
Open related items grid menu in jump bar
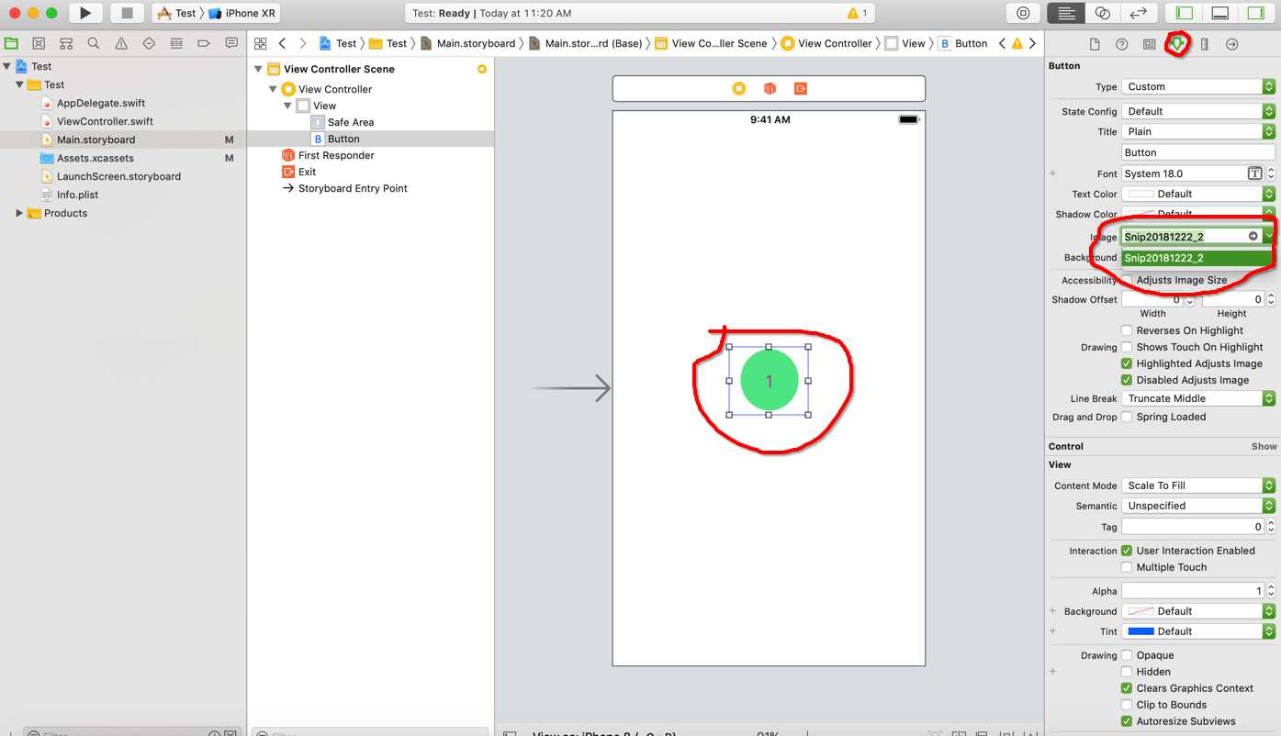point(261,43)
